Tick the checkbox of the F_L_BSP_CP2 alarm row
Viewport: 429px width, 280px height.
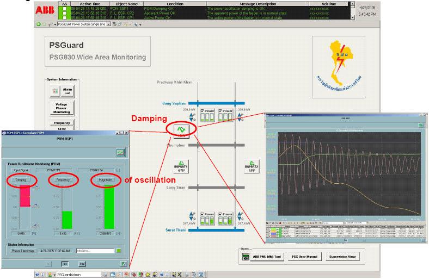[x=65, y=13]
